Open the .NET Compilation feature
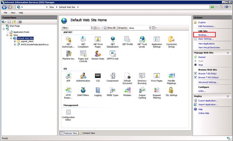Viewport: 233px width, 141px height. tap(83, 42)
